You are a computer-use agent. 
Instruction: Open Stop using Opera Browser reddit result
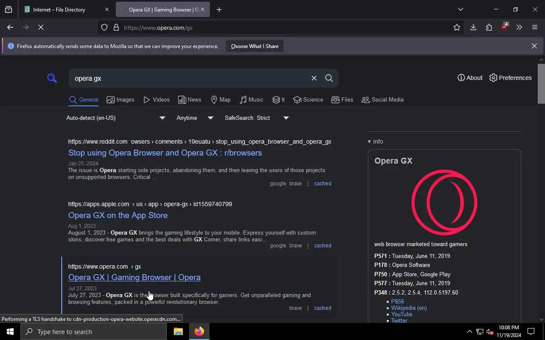(165, 153)
